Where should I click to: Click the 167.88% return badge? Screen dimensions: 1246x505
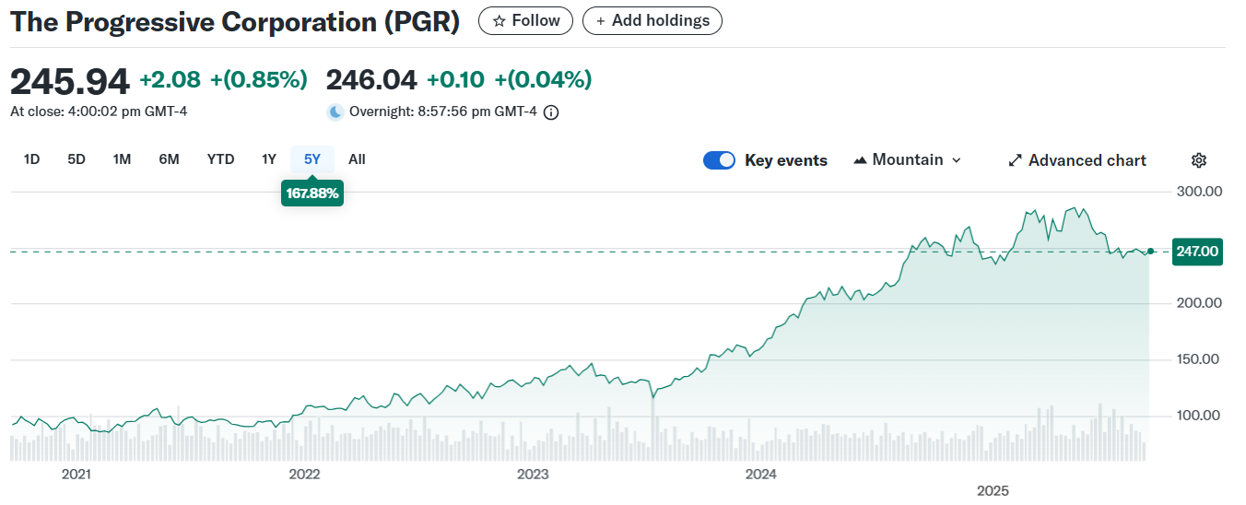click(312, 194)
